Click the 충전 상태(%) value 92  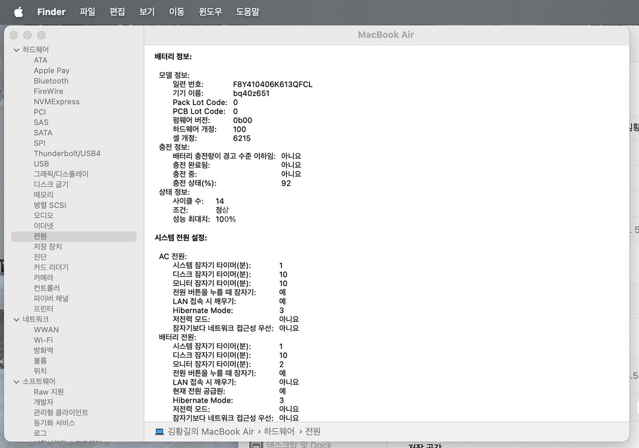click(286, 183)
